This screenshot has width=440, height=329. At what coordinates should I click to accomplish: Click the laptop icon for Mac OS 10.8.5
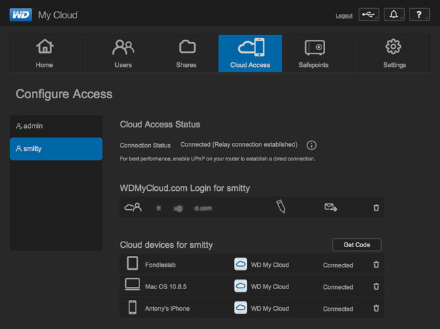point(133,284)
